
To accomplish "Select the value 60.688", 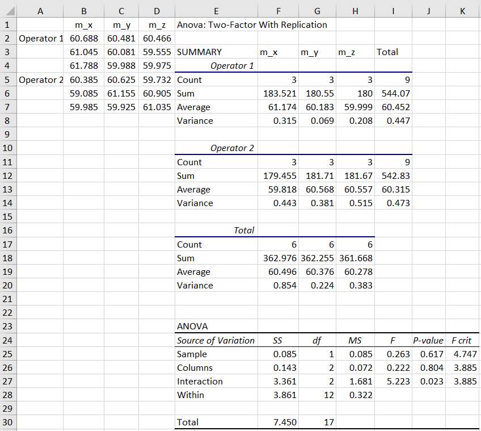I will pyautogui.click(x=84, y=39).
